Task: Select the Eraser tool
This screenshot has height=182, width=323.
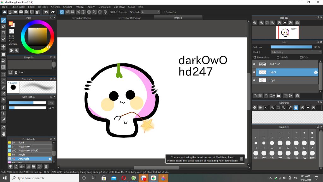Action: tap(3, 27)
